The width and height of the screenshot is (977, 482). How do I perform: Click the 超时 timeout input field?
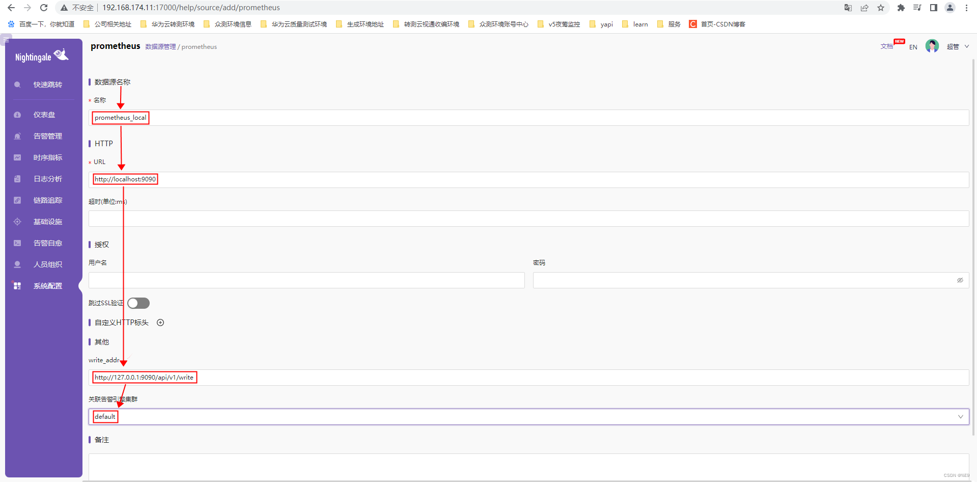[528, 219]
